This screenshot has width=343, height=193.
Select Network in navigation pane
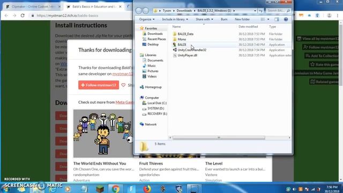point(148,124)
